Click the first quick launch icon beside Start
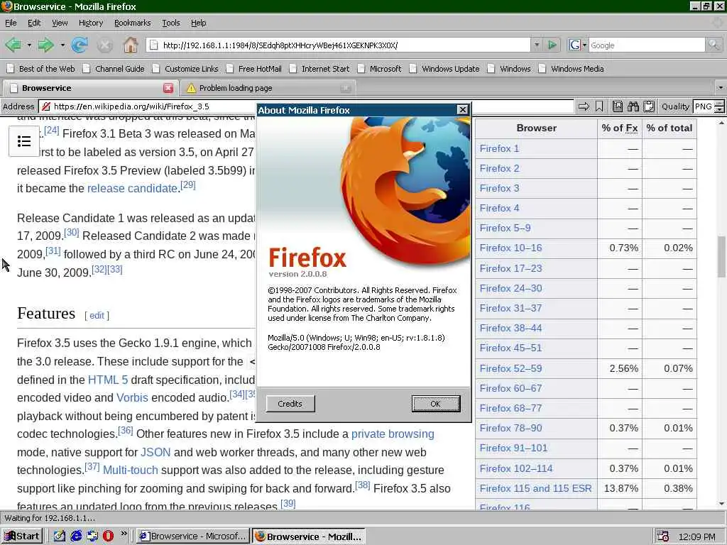This screenshot has height=545, width=727. pyautogui.click(x=60, y=536)
